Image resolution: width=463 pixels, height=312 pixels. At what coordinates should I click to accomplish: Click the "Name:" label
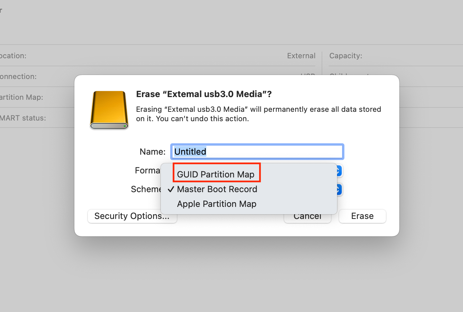coord(152,152)
